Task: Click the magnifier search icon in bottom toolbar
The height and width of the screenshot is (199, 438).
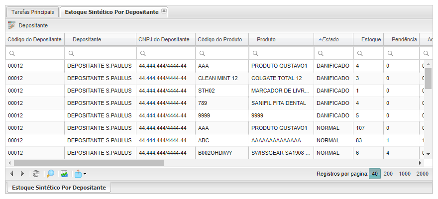Action: (x=50, y=174)
